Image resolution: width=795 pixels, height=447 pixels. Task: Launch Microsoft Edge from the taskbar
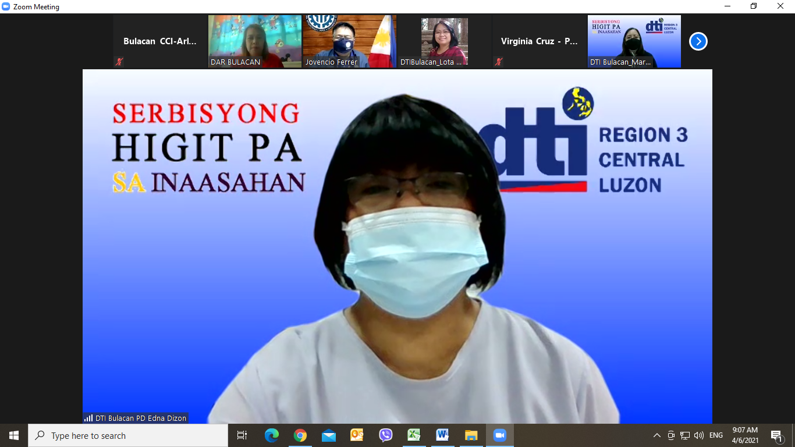coord(271,435)
